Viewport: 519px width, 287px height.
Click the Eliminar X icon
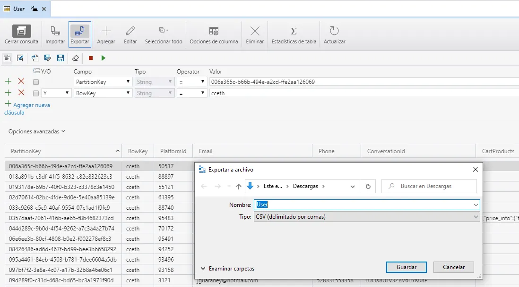click(x=255, y=31)
